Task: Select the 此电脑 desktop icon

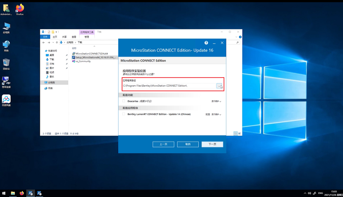Action: pos(6,28)
